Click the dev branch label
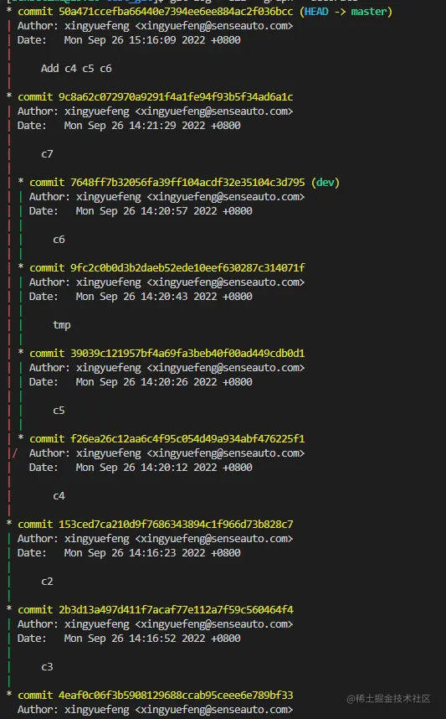The width and height of the screenshot is (446, 719). click(326, 183)
